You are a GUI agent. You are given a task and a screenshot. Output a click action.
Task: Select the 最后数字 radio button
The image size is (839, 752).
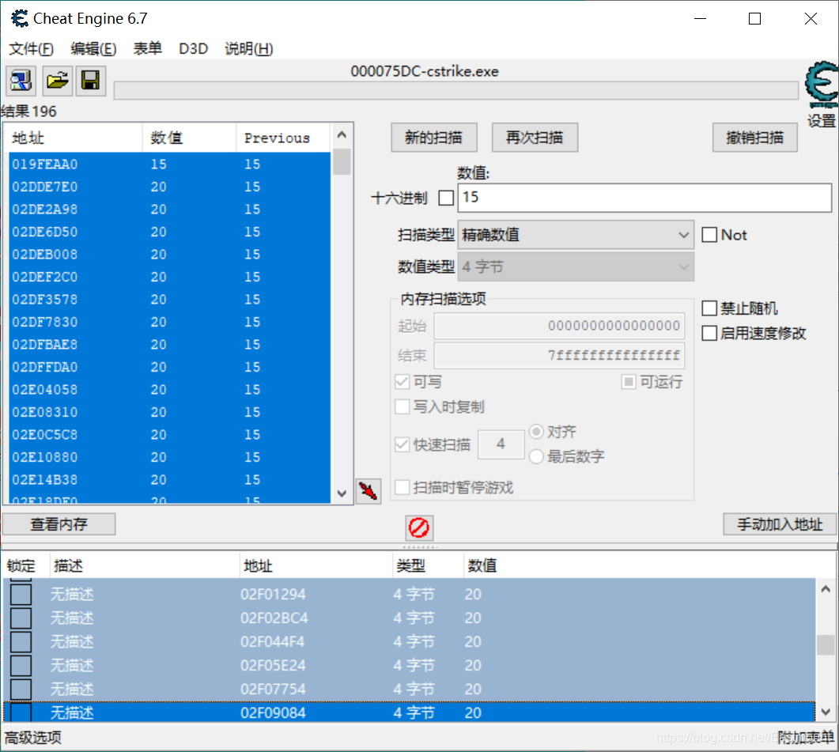pyautogui.click(x=536, y=456)
